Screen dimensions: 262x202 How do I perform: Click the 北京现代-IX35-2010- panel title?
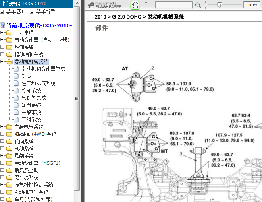[x=25, y=4]
